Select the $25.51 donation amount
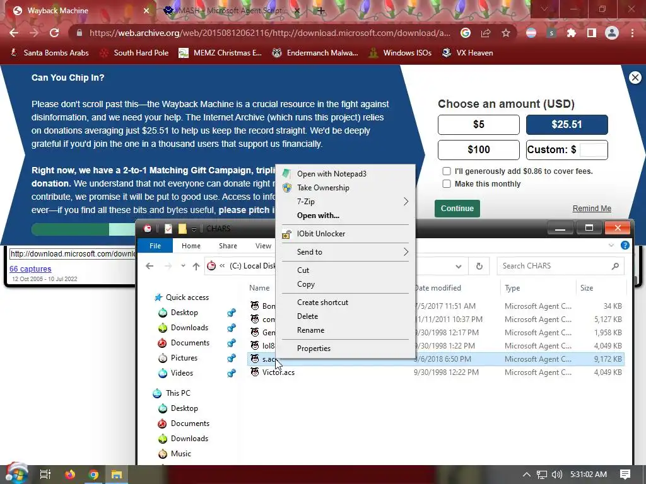The width and height of the screenshot is (646, 484). click(x=567, y=125)
